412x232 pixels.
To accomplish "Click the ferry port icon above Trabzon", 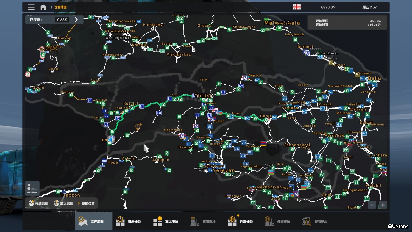I will click(64, 192).
